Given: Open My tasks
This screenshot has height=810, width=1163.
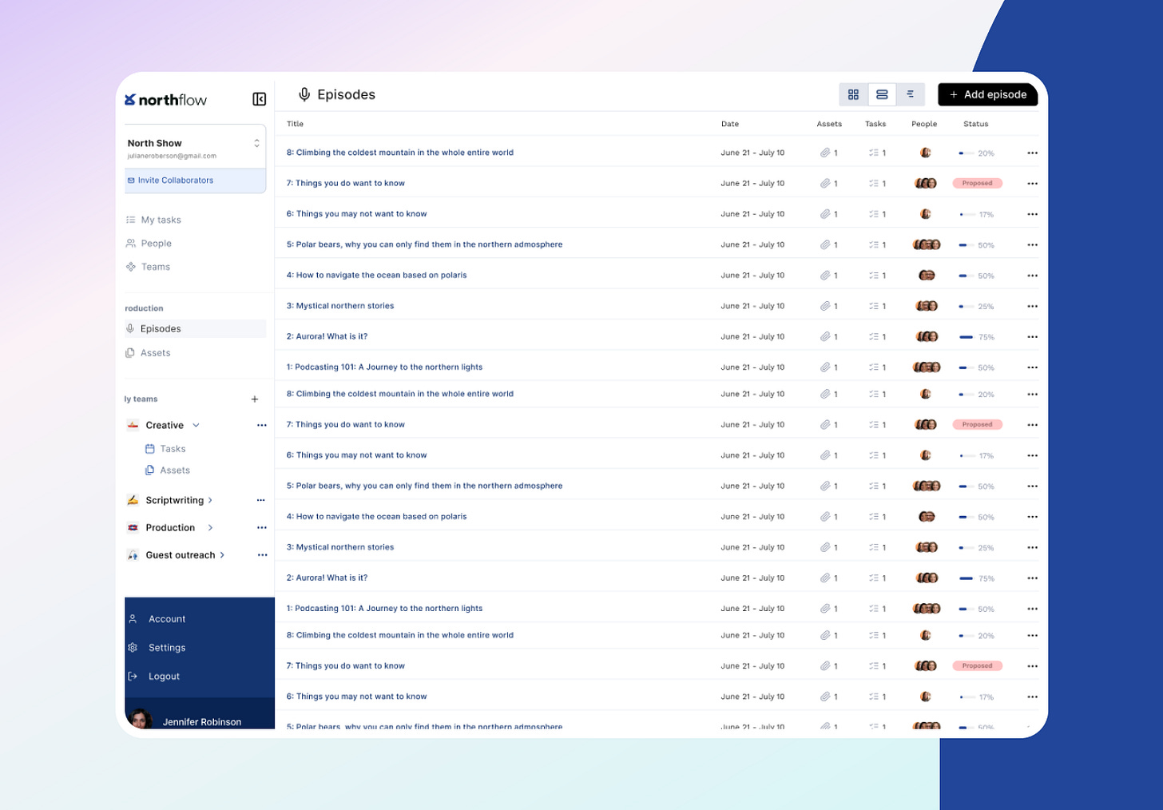Looking at the screenshot, I should (153, 220).
